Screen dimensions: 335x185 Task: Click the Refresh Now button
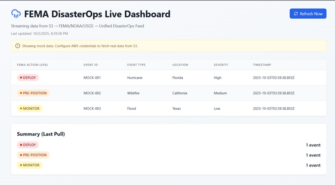click(308, 14)
